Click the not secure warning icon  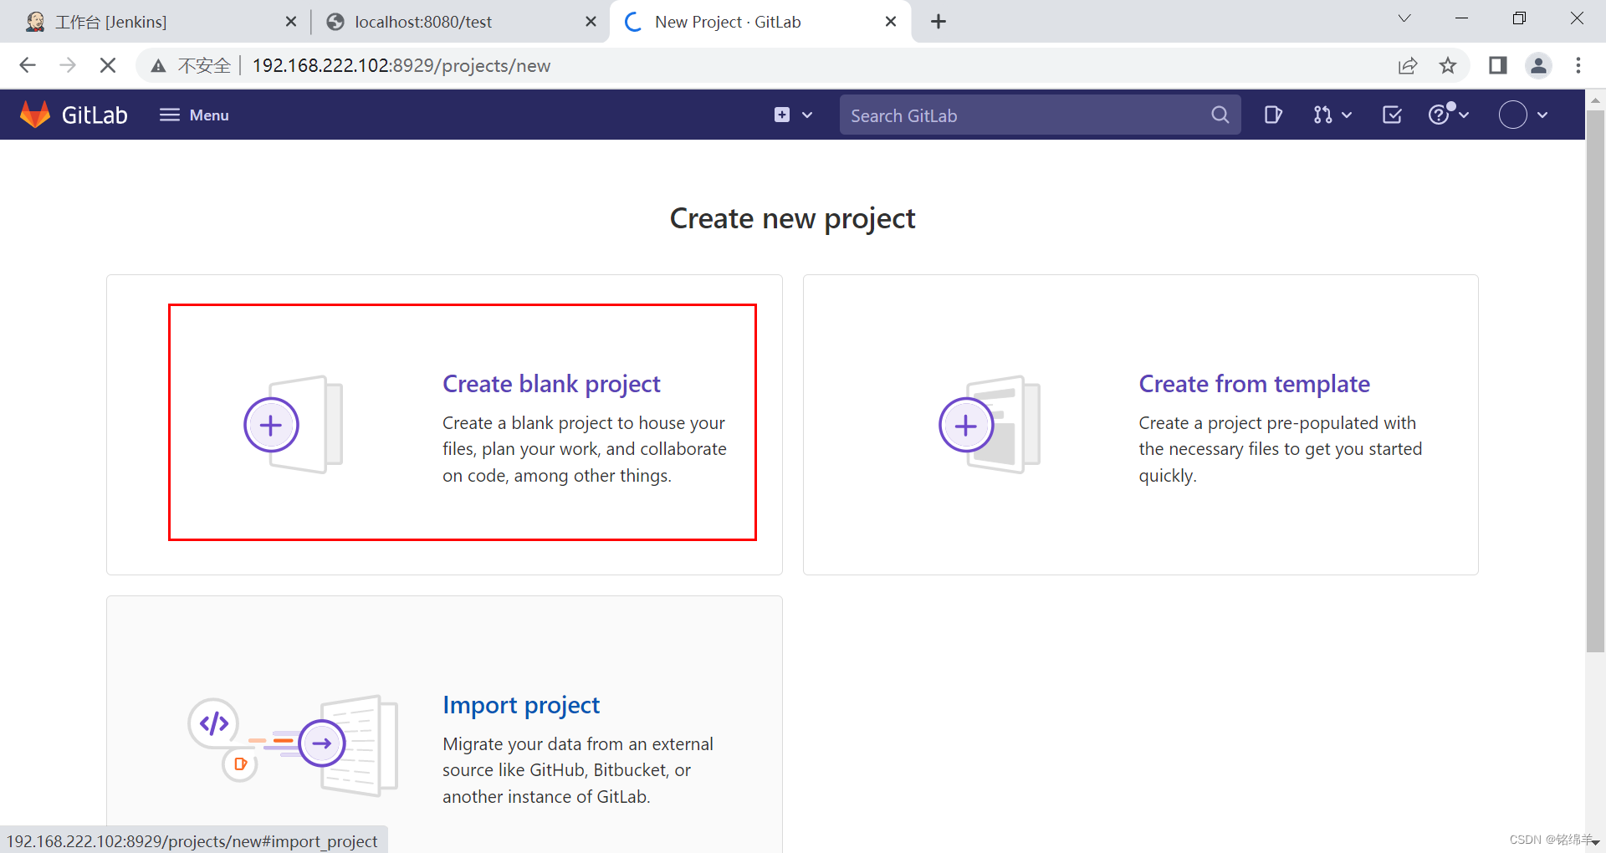pos(158,65)
